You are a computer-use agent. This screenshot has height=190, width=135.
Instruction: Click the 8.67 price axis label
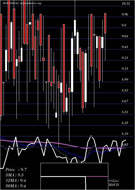point(125,101)
